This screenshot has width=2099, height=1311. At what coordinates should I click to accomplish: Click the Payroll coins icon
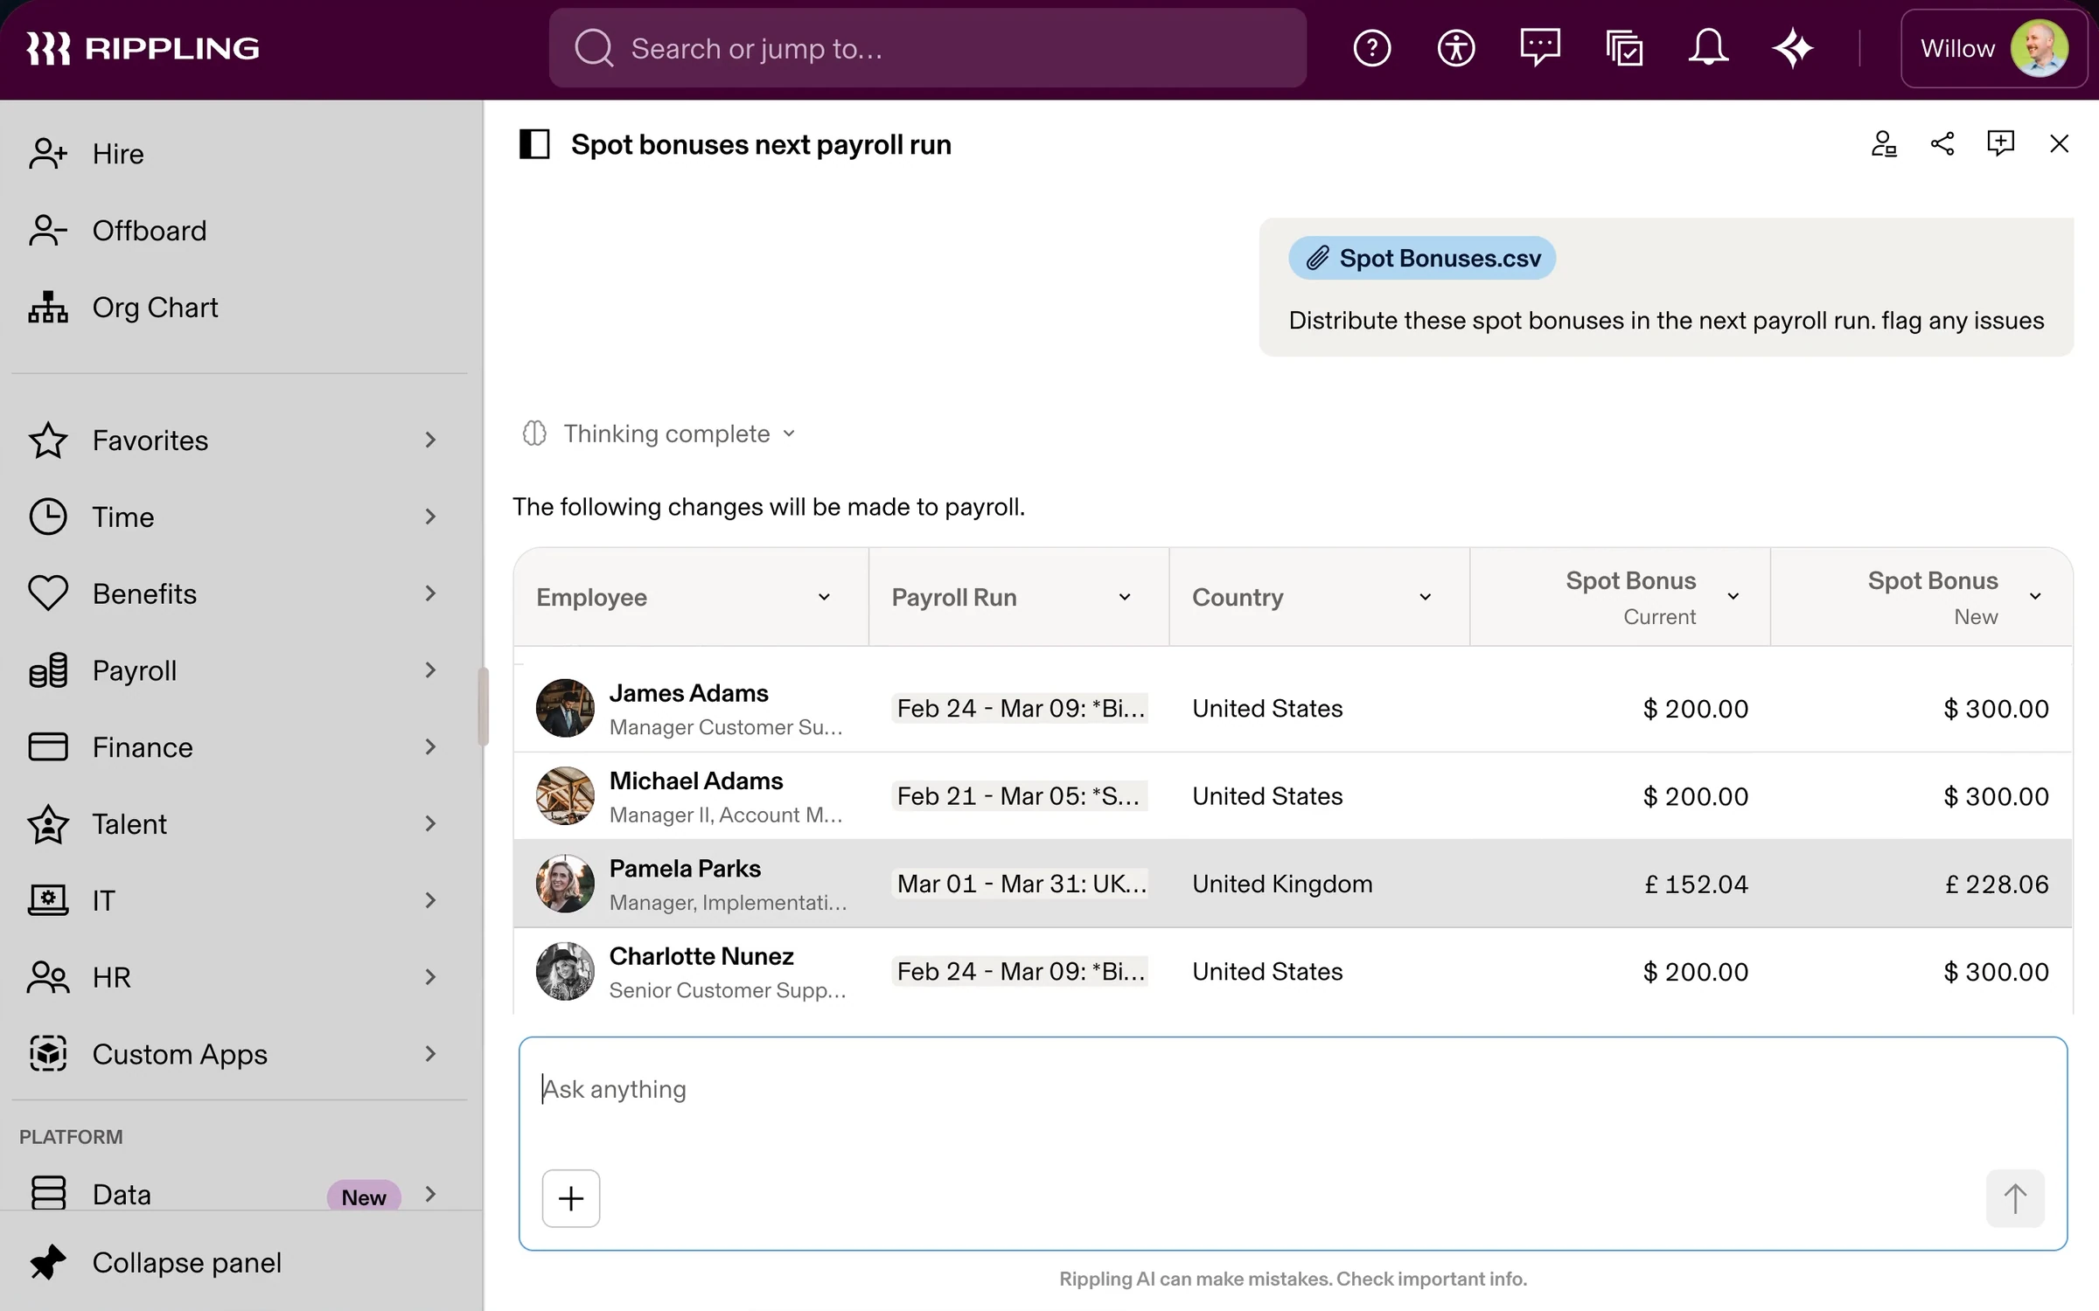[48, 670]
